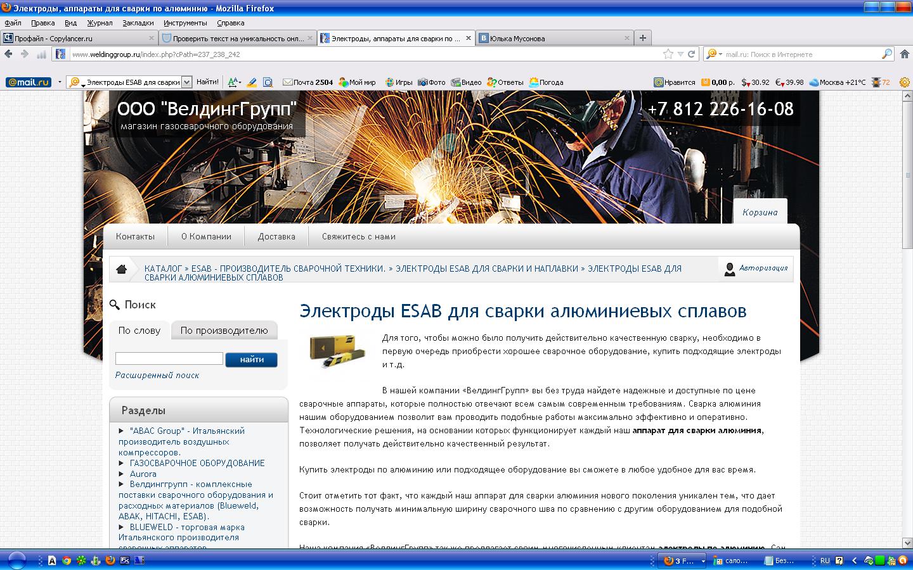913x570 pixels.
Task: Go to the site home icon in breadcrumbs
Action: point(122,269)
